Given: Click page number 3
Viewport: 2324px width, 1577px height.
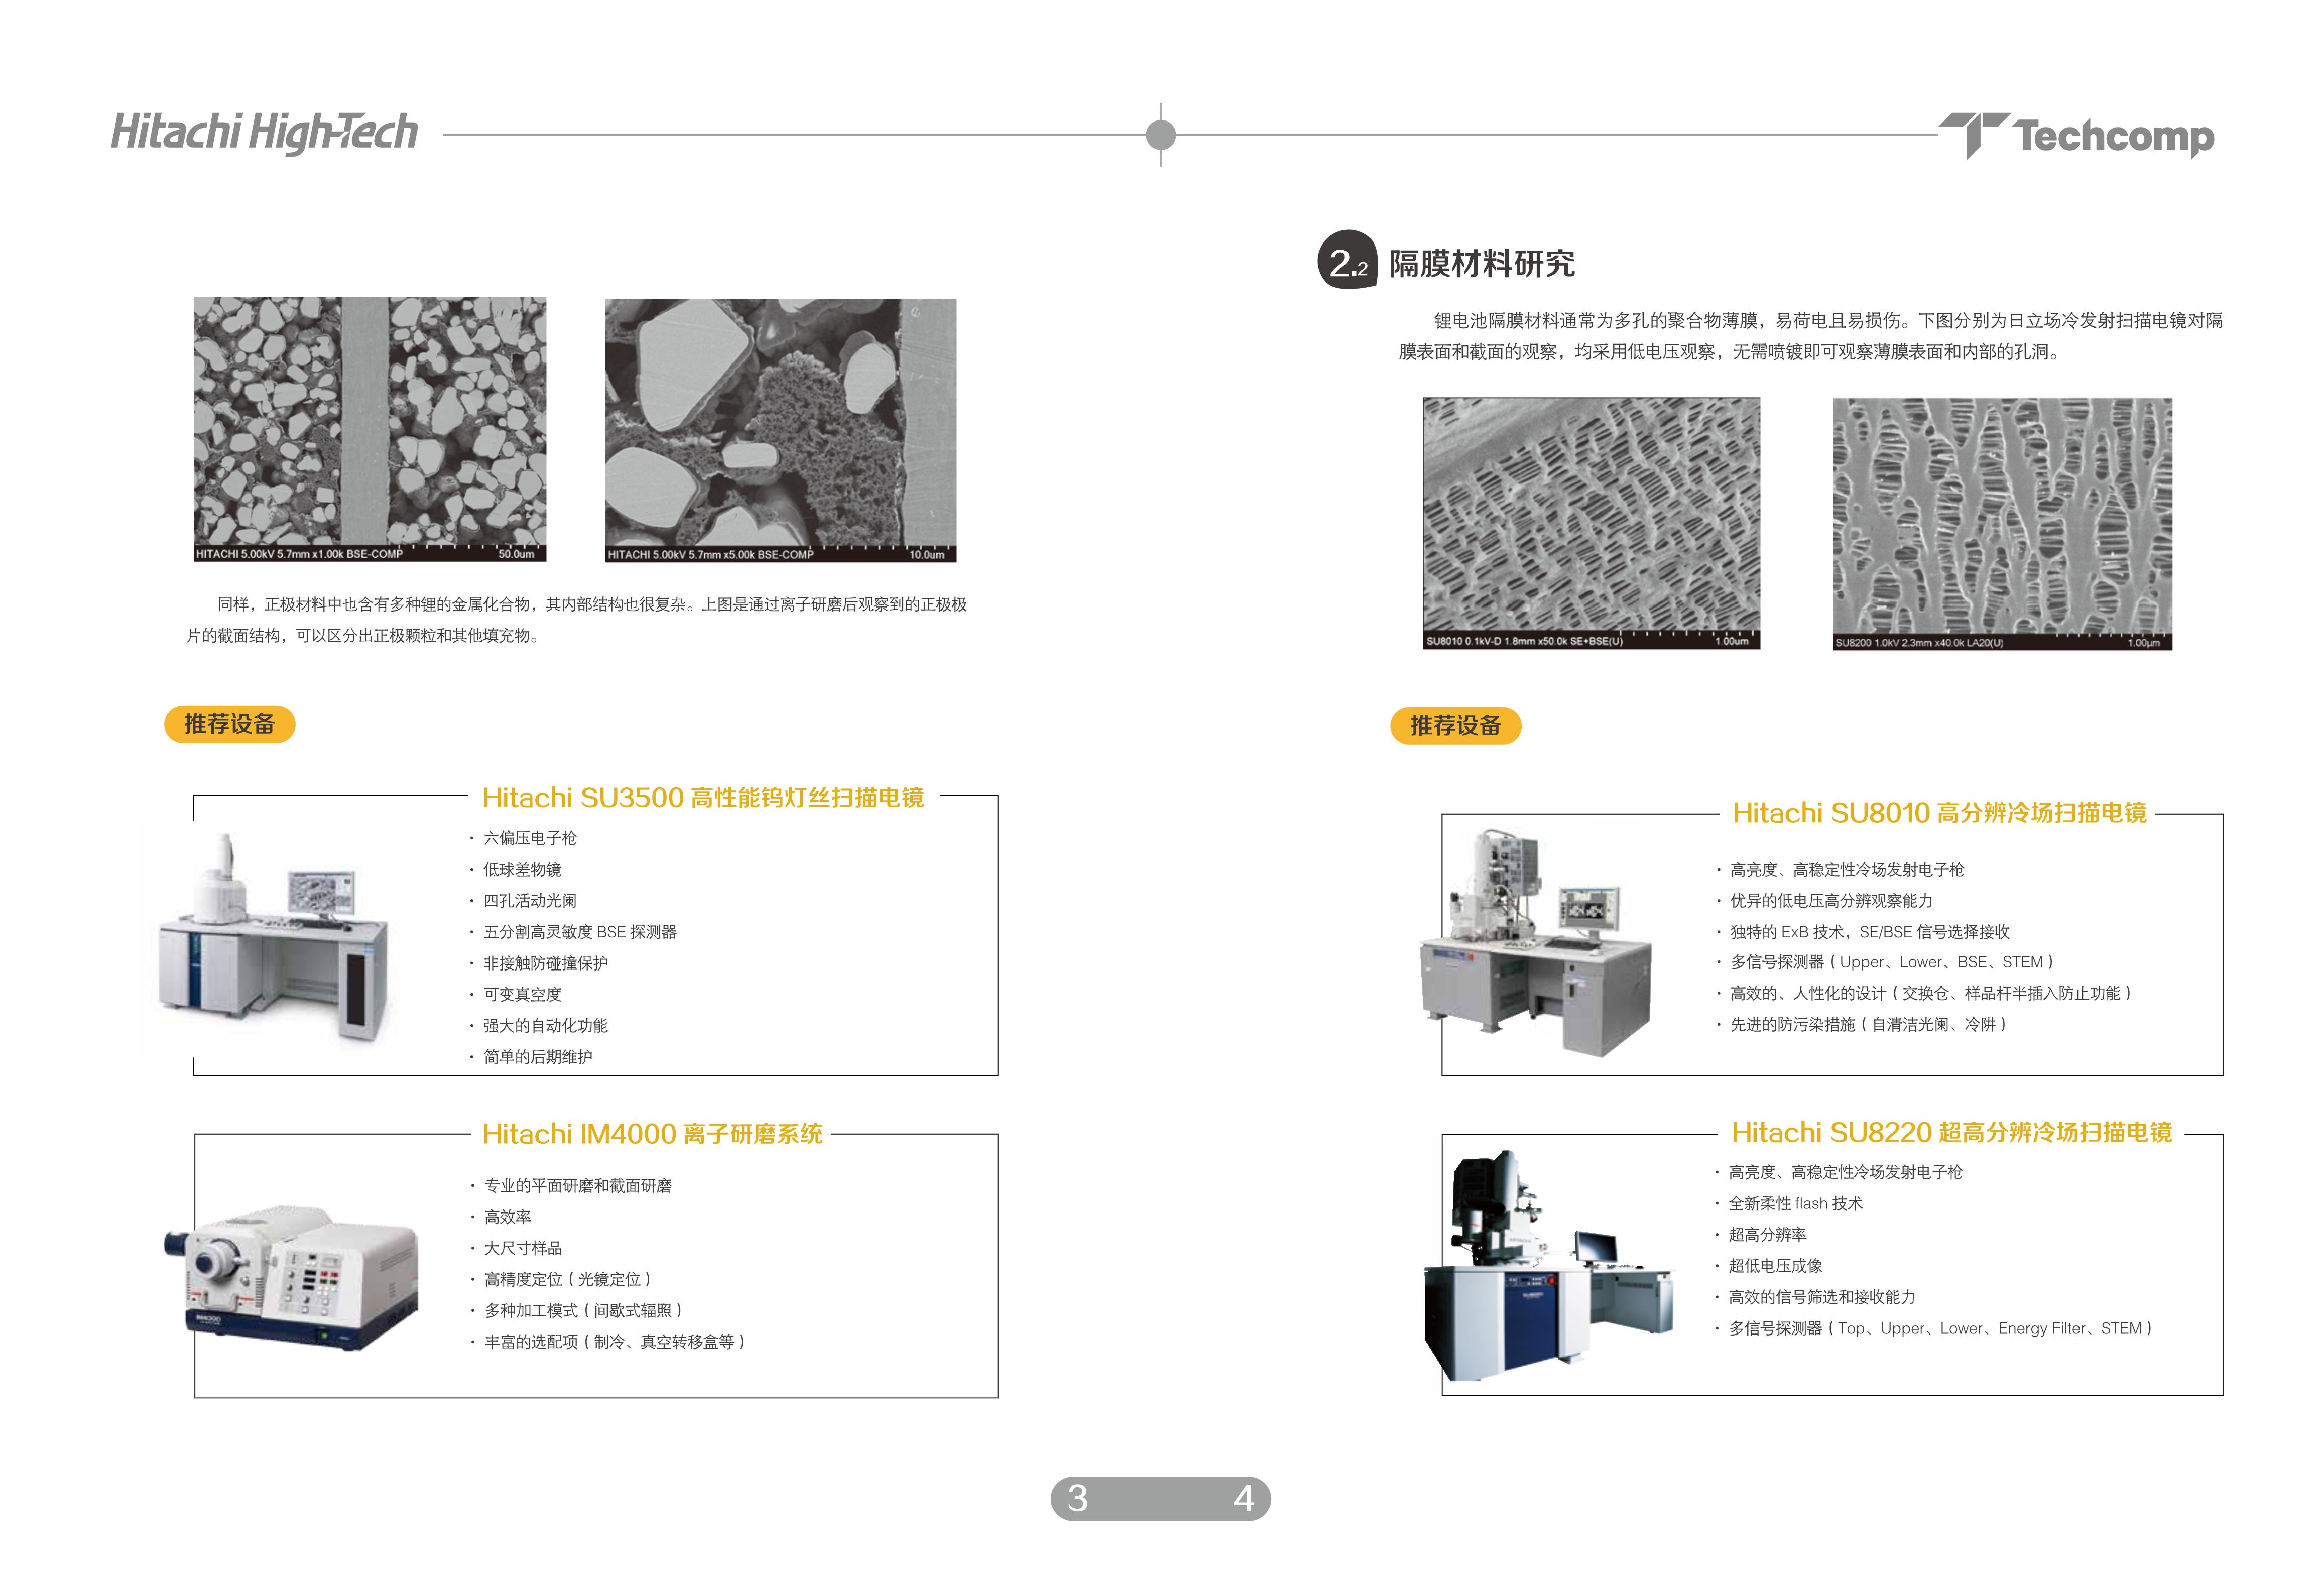Looking at the screenshot, I should (x=1077, y=1498).
